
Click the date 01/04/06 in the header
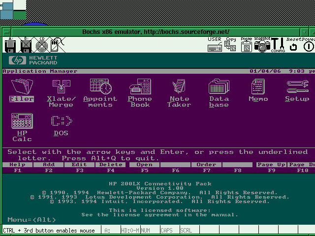point(265,71)
